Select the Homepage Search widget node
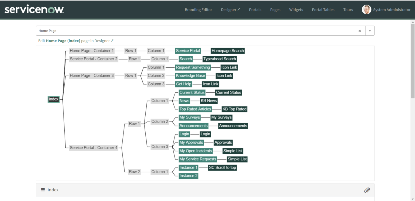Screen dimensions: 415x201 [x=227, y=51]
